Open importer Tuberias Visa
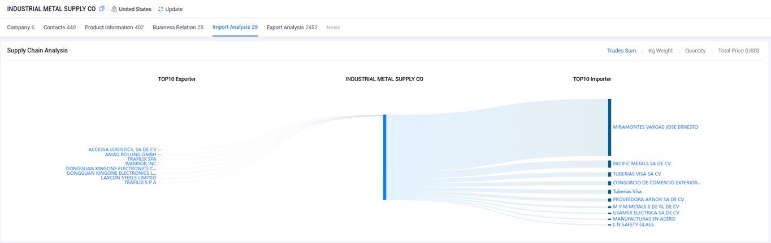The height and width of the screenshot is (243, 771). (x=627, y=192)
